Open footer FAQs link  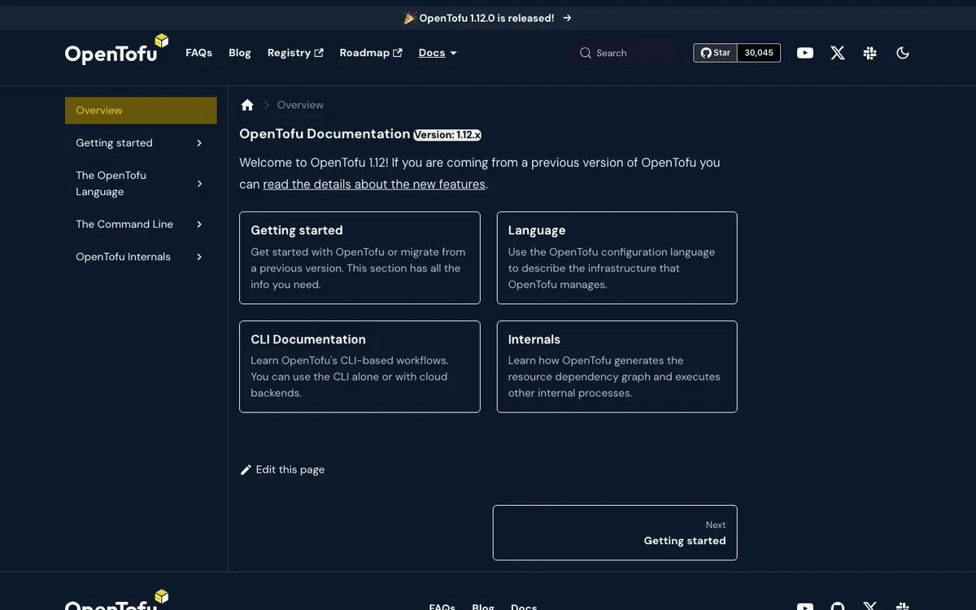pyautogui.click(x=442, y=606)
